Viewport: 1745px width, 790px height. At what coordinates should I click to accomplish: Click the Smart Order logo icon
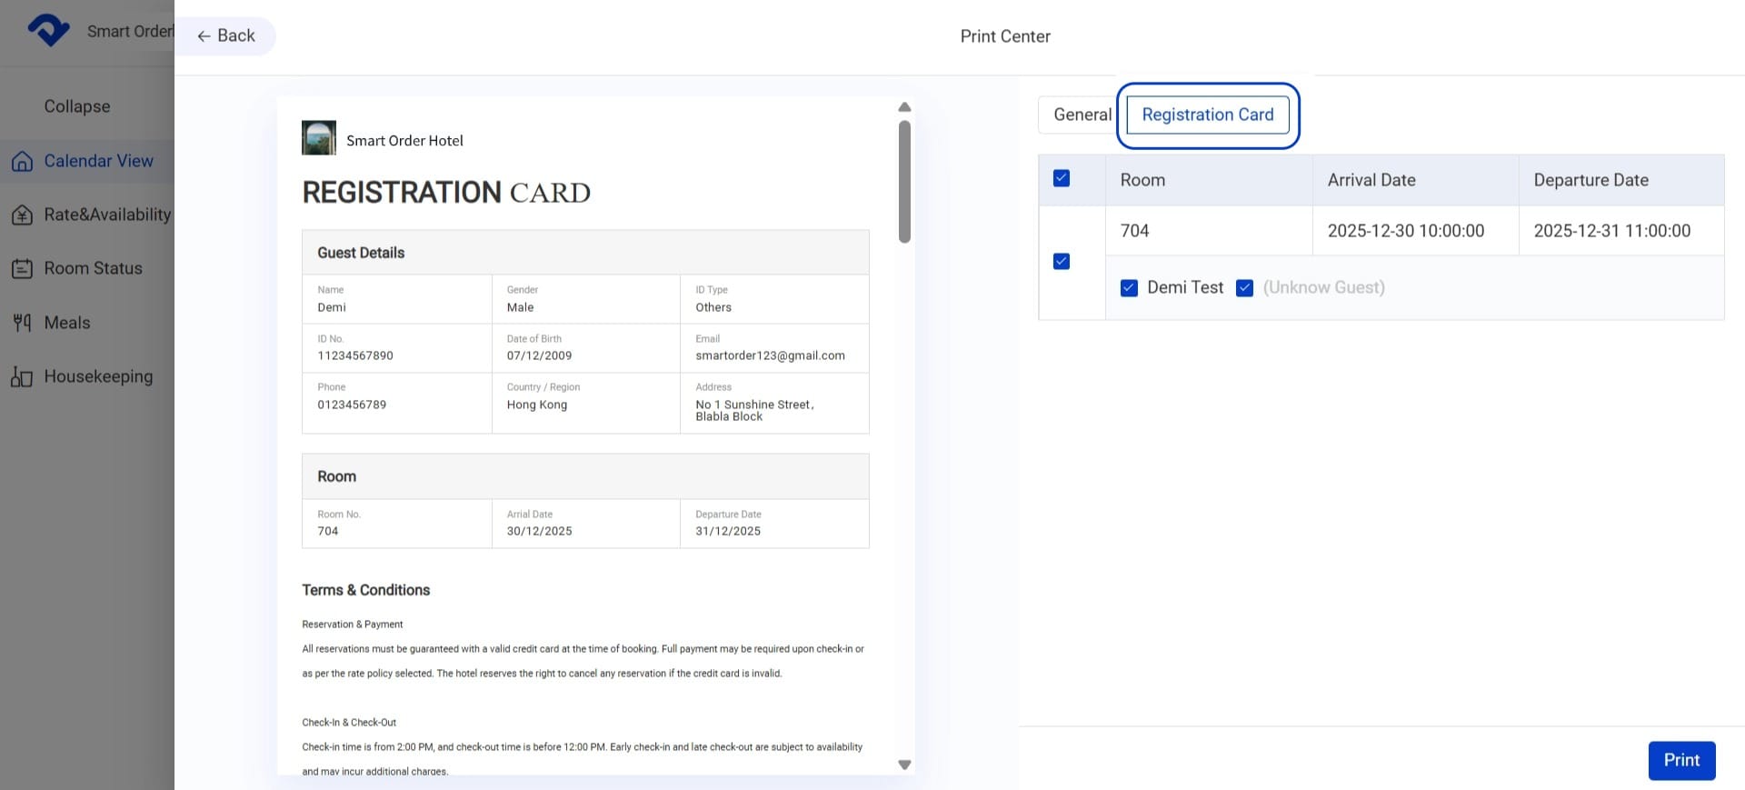48,30
